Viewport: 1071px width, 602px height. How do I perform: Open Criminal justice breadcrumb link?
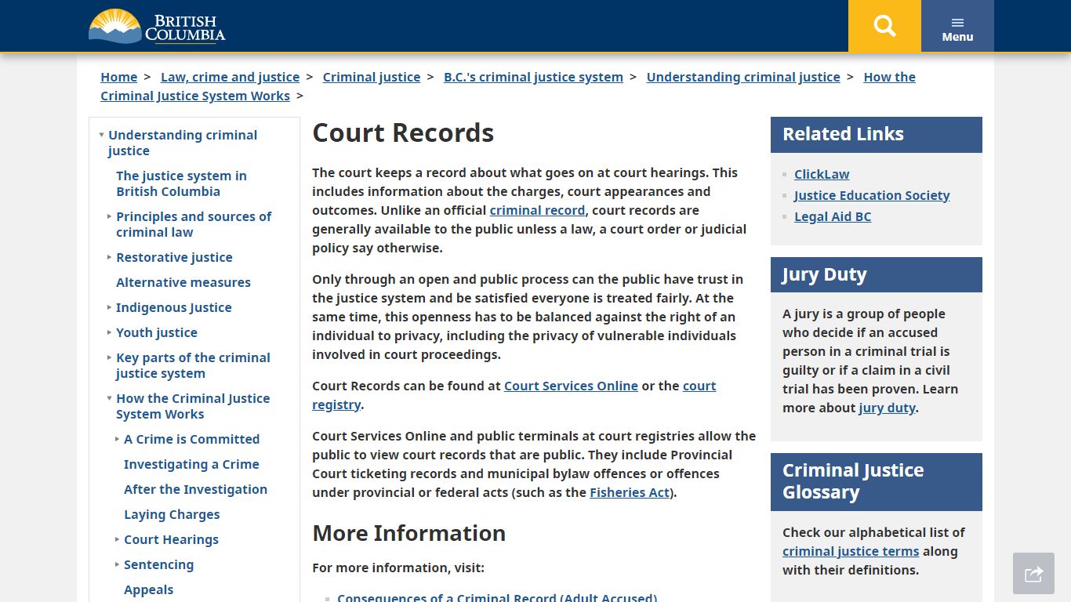(x=372, y=77)
